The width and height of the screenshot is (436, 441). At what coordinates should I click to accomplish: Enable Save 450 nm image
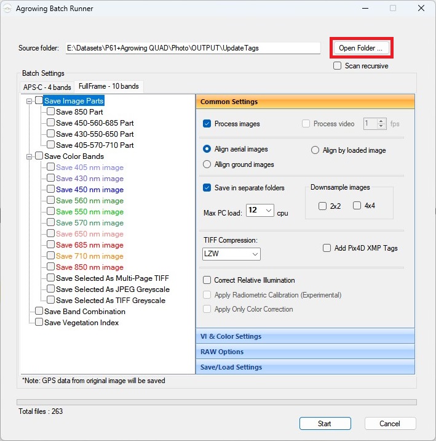(50, 189)
